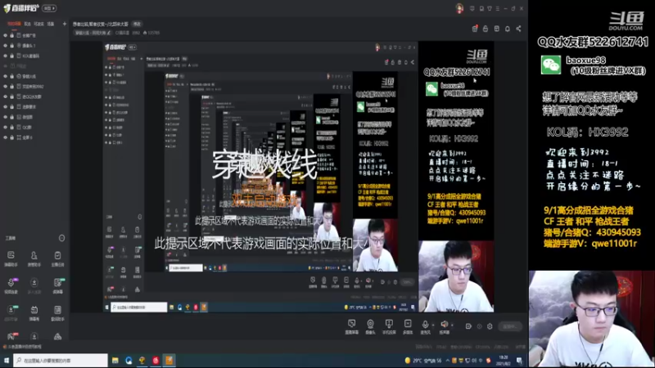Collapse the toolbox panel with the circle button
The width and height of the screenshot is (655, 368).
point(62,238)
